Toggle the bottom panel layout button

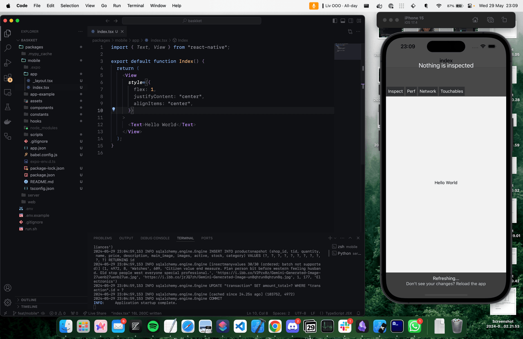(x=343, y=21)
